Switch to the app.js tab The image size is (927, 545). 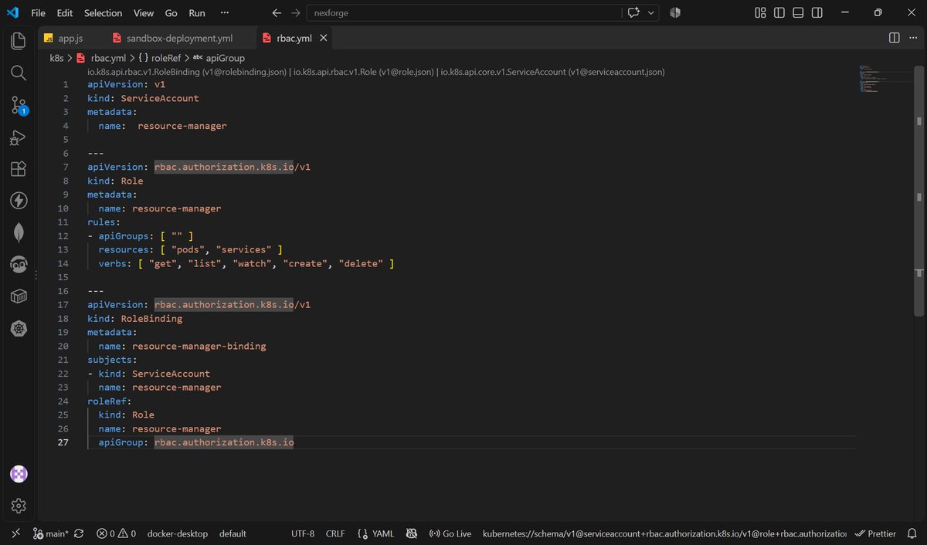coord(70,38)
